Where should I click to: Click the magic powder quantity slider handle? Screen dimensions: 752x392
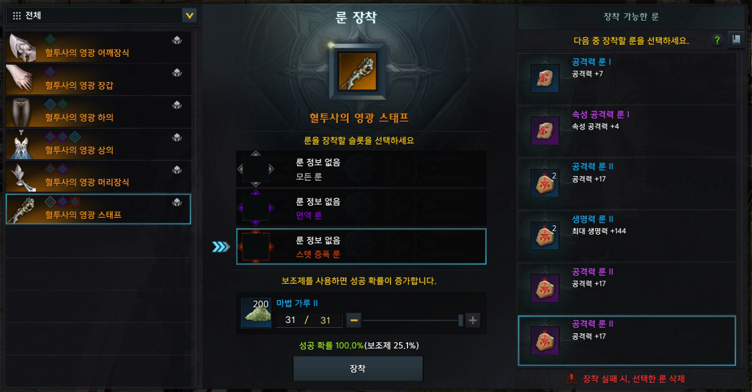point(461,320)
